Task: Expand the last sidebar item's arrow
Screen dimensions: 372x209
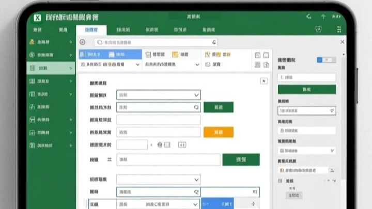Action: pyautogui.click(x=71, y=145)
